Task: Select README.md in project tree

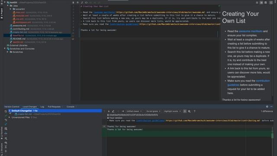Action: pyautogui.click(x=19, y=39)
